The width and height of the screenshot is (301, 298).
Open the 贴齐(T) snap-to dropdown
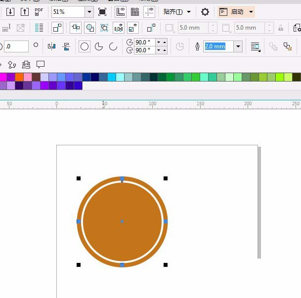pyautogui.click(x=177, y=12)
